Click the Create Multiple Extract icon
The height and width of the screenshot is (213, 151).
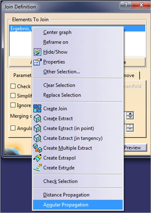click(x=37, y=148)
